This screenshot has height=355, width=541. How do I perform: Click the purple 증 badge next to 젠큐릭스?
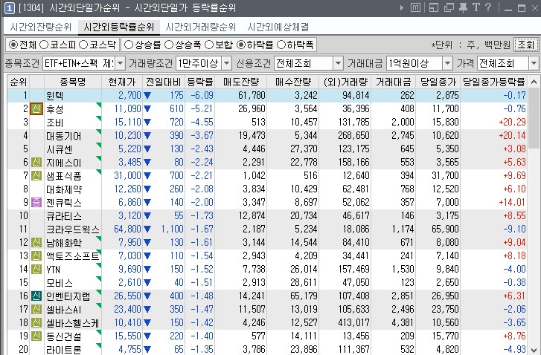[x=36, y=203]
